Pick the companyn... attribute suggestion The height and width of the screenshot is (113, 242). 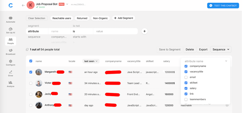point(59,37)
